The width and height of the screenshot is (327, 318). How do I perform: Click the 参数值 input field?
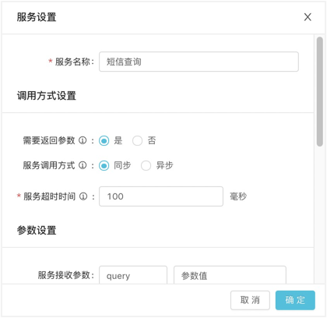230,275
